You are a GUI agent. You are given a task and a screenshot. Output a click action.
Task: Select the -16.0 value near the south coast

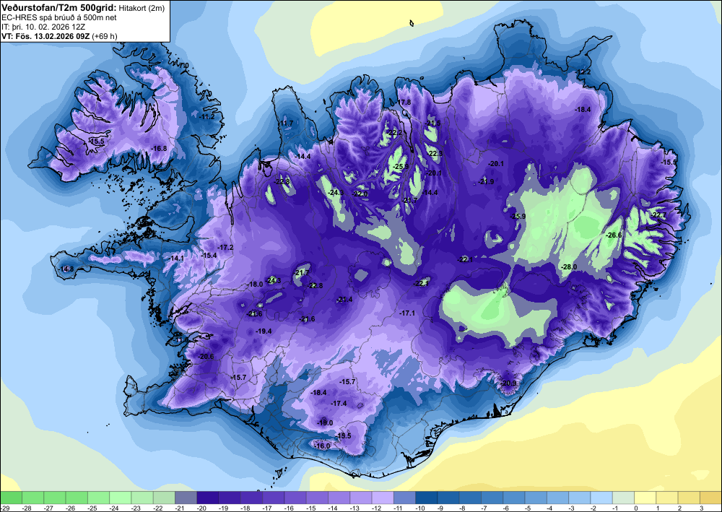pyautogui.click(x=322, y=446)
